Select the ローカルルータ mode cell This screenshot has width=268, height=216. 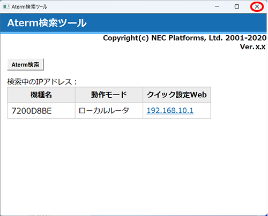coord(109,111)
